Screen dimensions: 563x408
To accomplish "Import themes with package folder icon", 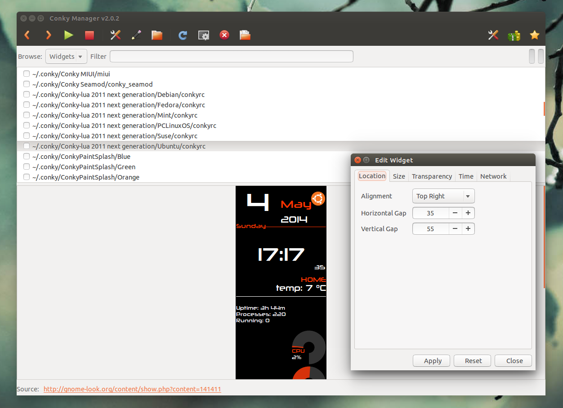I will pos(245,35).
